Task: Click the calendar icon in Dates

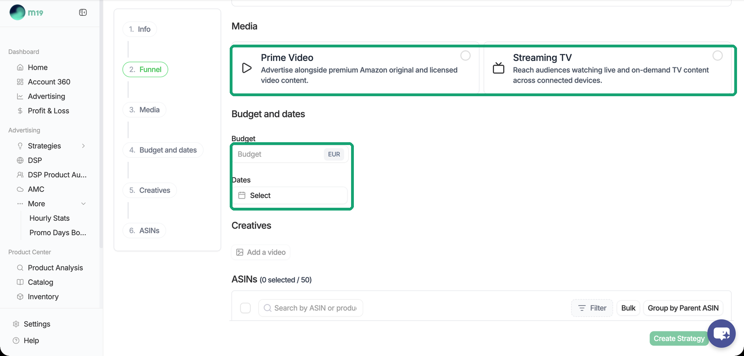Action: [242, 196]
